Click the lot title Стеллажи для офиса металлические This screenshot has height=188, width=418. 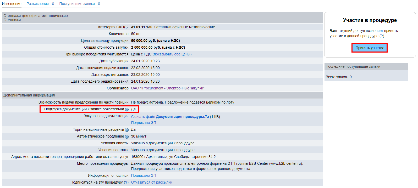tap(36, 16)
